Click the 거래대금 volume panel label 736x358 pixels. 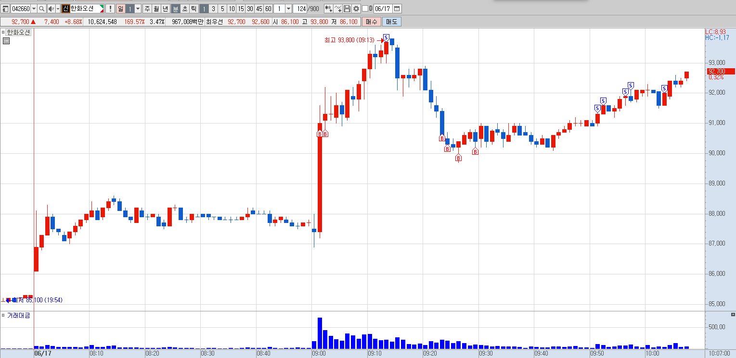click(x=18, y=315)
